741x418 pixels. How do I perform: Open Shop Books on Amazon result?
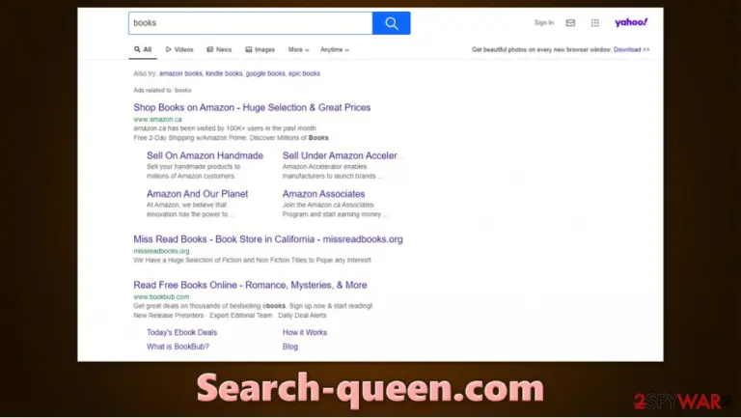(252, 107)
